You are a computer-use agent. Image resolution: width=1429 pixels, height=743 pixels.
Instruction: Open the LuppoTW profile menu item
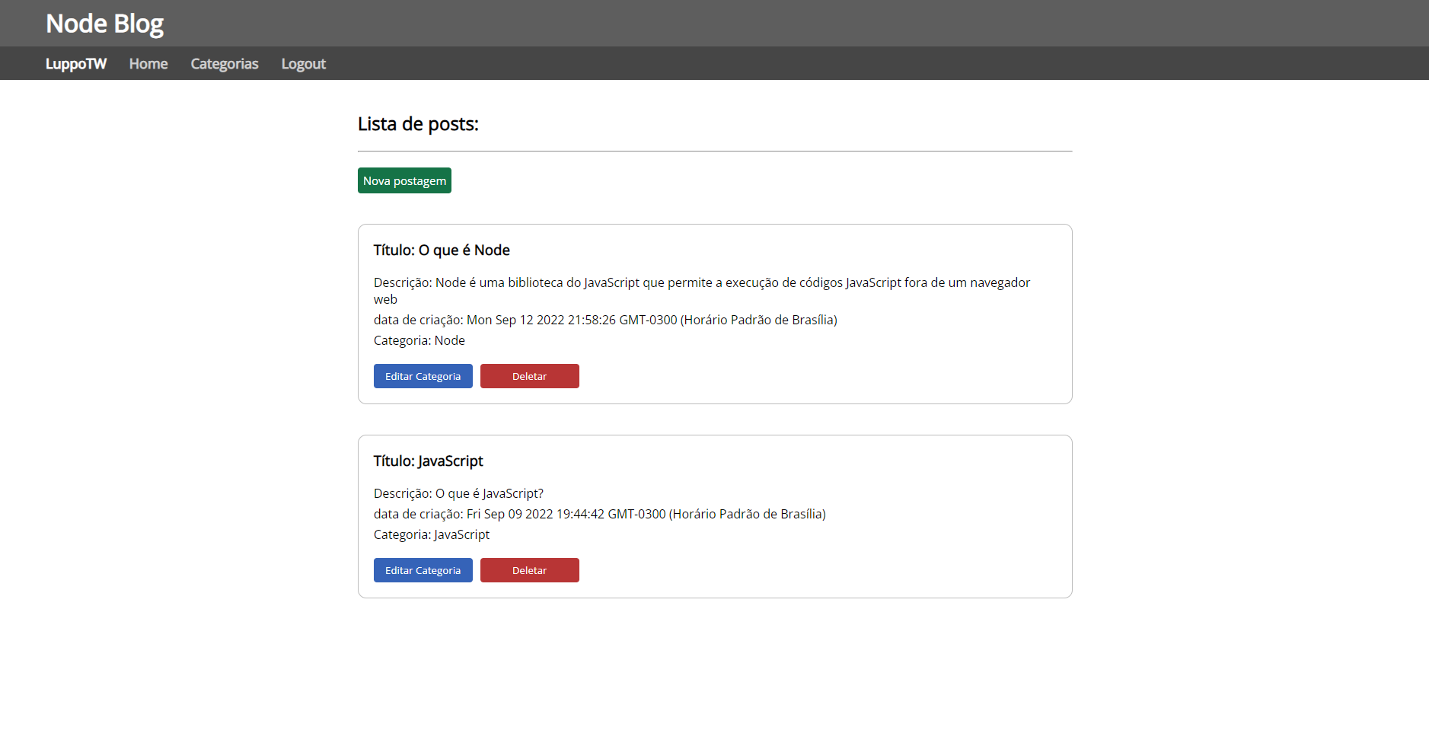pos(76,63)
